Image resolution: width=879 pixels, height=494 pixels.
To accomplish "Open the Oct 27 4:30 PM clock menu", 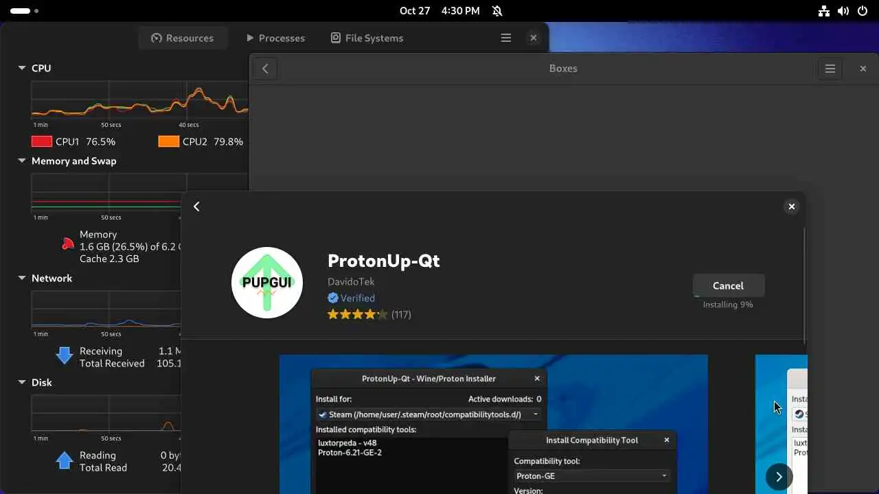I will (439, 11).
